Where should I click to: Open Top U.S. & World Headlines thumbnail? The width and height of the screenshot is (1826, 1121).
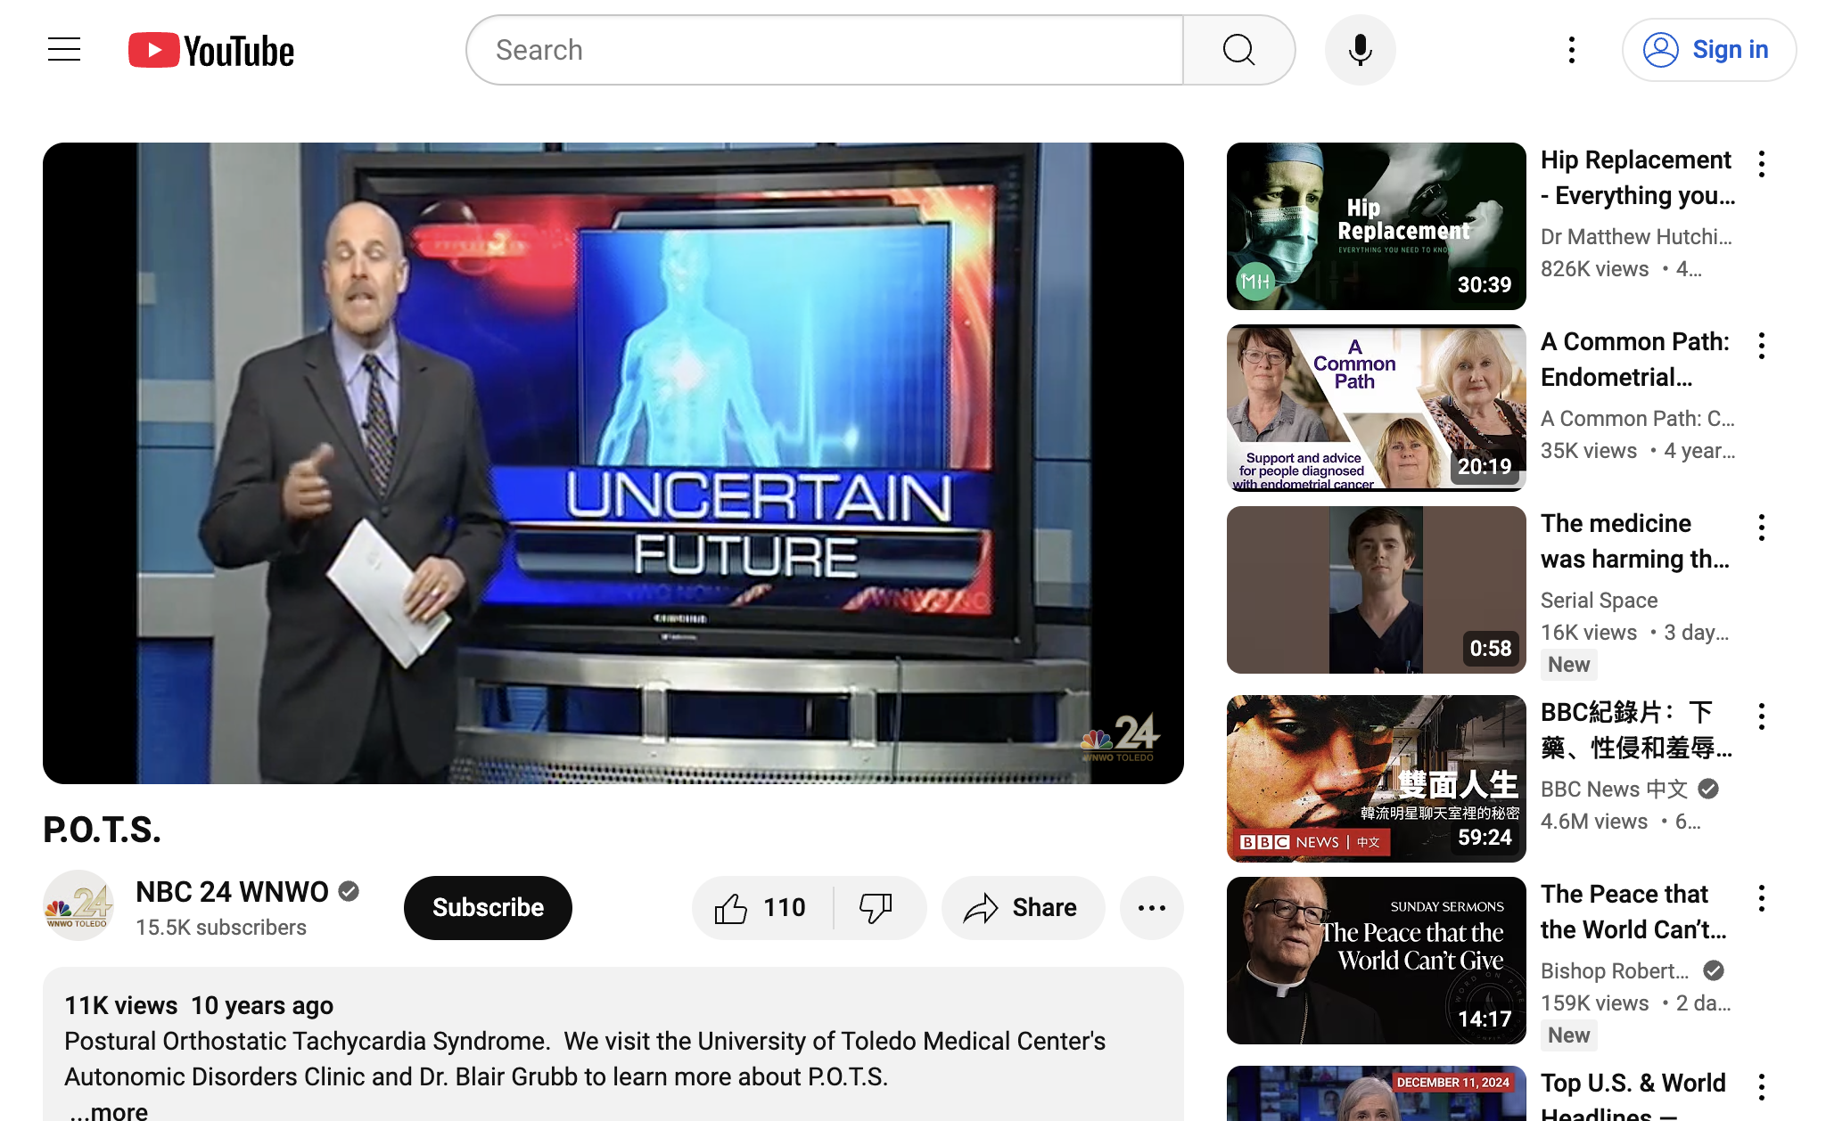1376,1093
